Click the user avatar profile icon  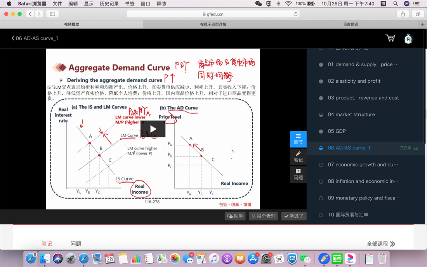[x=408, y=38]
